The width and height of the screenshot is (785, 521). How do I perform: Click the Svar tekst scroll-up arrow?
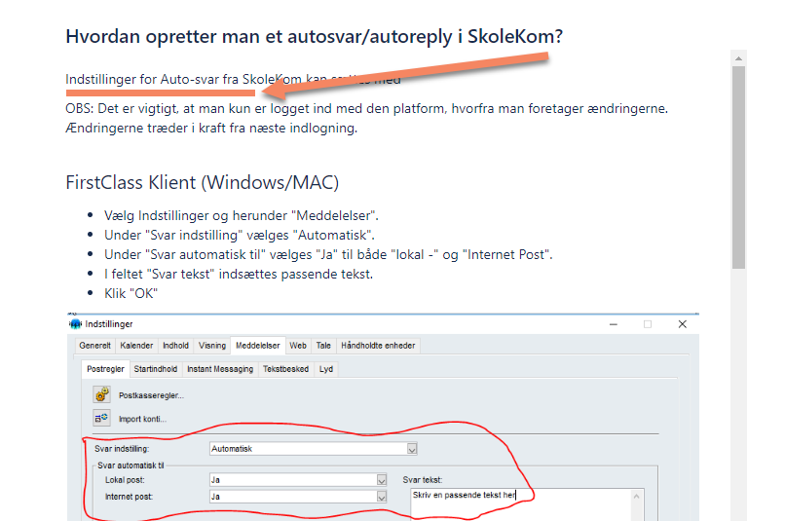pos(636,497)
